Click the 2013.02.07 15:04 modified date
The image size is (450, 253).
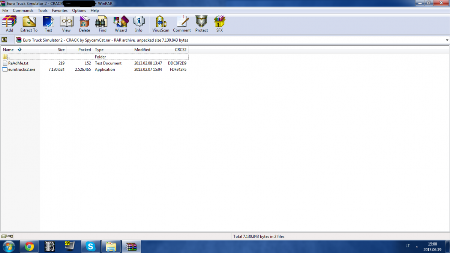(148, 69)
